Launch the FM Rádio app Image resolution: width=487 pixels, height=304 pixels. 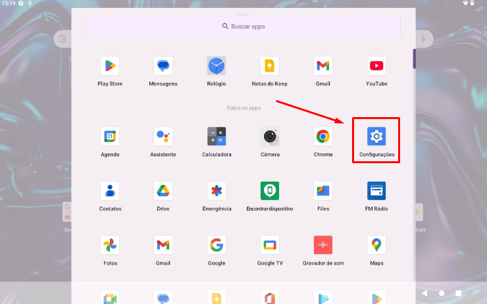pyautogui.click(x=376, y=191)
